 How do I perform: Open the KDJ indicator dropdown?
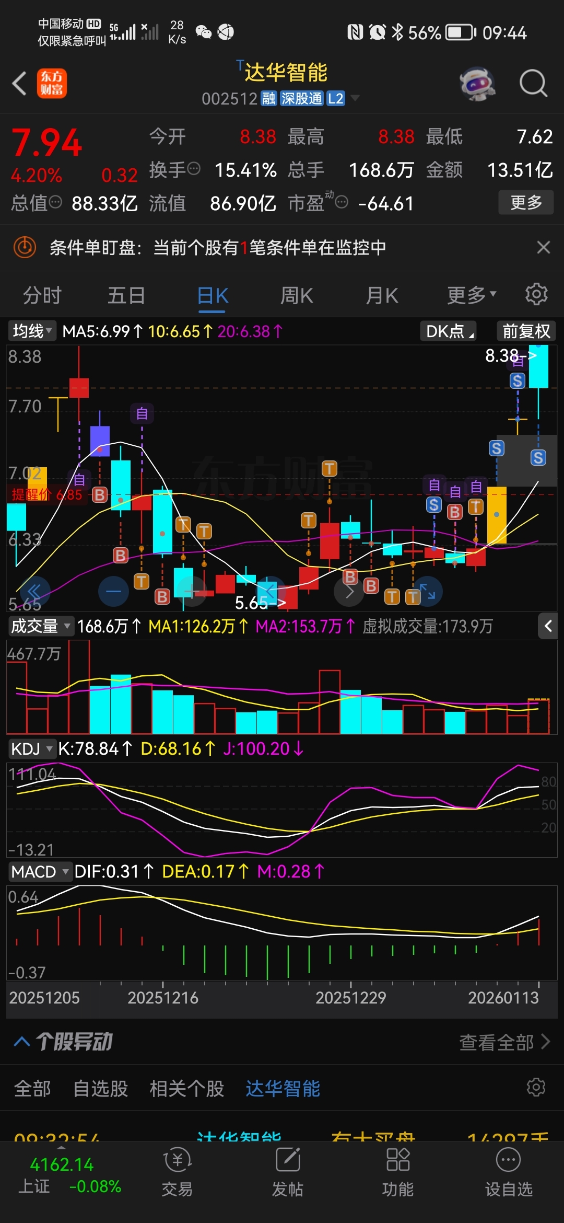coord(32,748)
